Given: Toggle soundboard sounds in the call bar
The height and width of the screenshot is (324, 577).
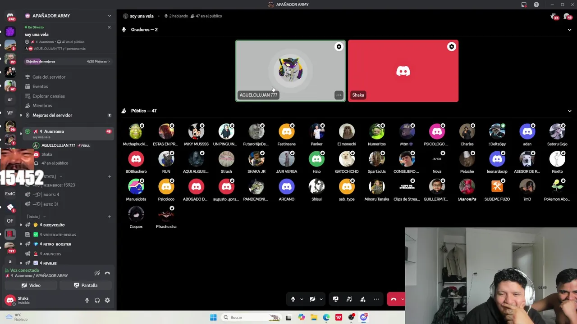Looking at the screenshot, I should tap(349, 299).
